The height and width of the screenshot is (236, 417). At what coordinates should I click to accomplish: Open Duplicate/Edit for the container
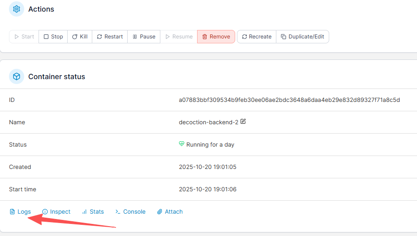[x=303, y=37]
